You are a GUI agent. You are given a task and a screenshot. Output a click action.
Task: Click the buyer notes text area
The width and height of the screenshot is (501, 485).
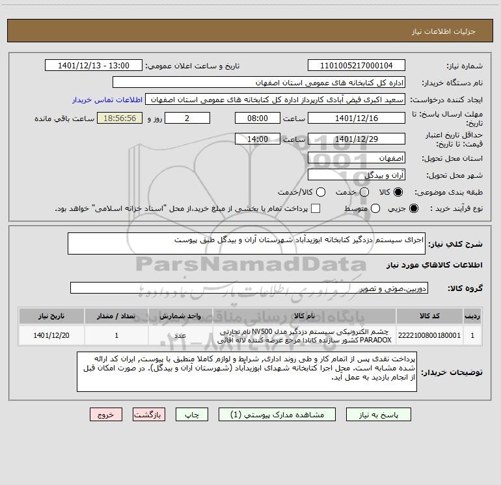pyautogui.click(x=247, y=372)
